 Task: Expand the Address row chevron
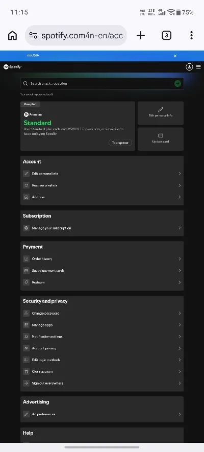180,197
